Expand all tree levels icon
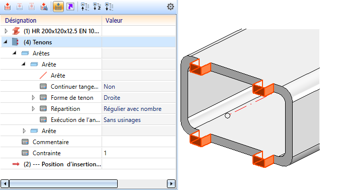The width and height of the screenshot is (352, 190). 109,7
